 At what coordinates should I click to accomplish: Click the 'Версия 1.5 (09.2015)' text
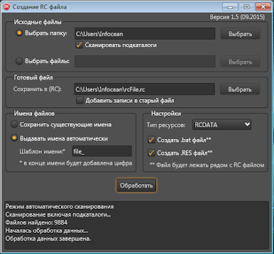pyautogui.click(x=237, y=17)
